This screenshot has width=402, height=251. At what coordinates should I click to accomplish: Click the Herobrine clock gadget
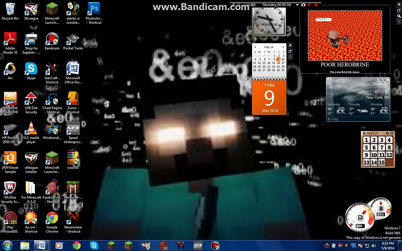tap(269, 22)
